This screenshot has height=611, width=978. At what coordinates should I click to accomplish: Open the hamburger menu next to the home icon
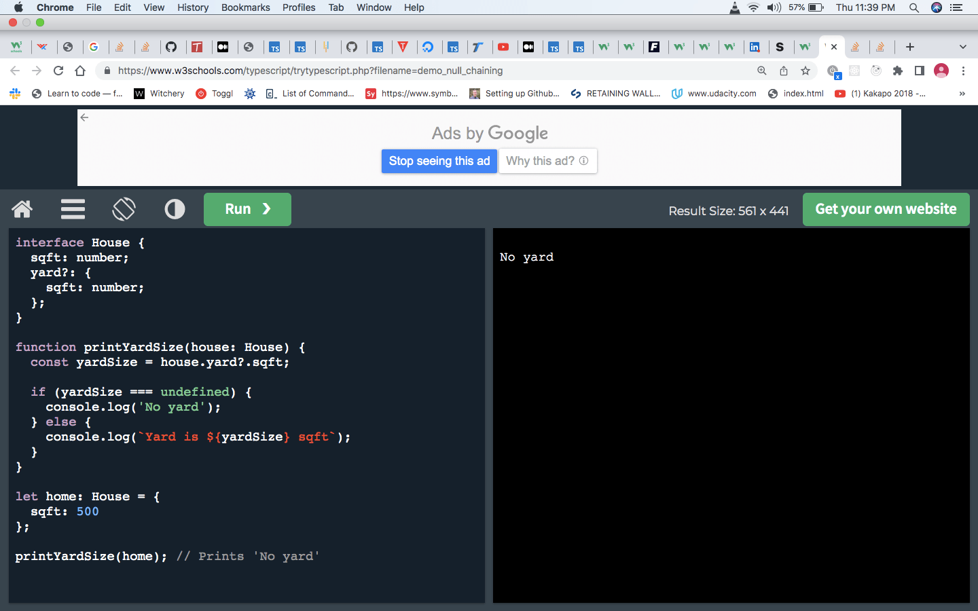click(73, 209)
